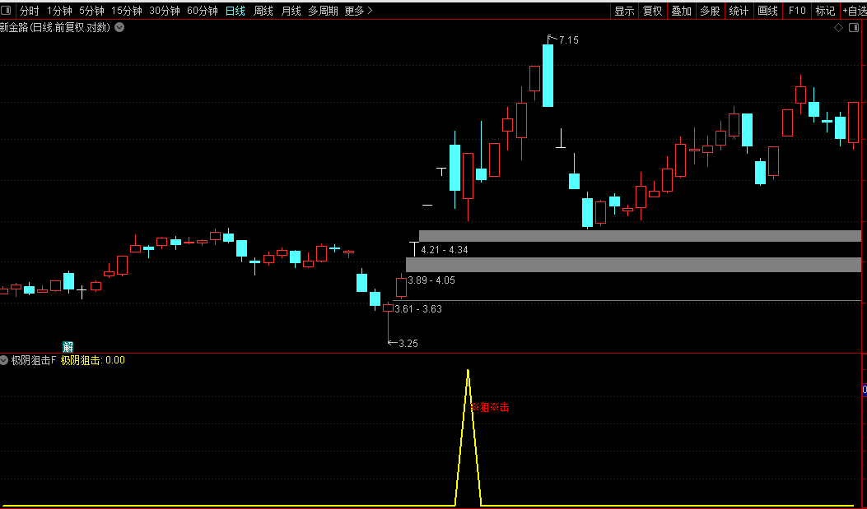Viewport: 867px width, 509px height.
Task: Click the 极阴狙击: 0.00 value label
Action: (93, 360)
